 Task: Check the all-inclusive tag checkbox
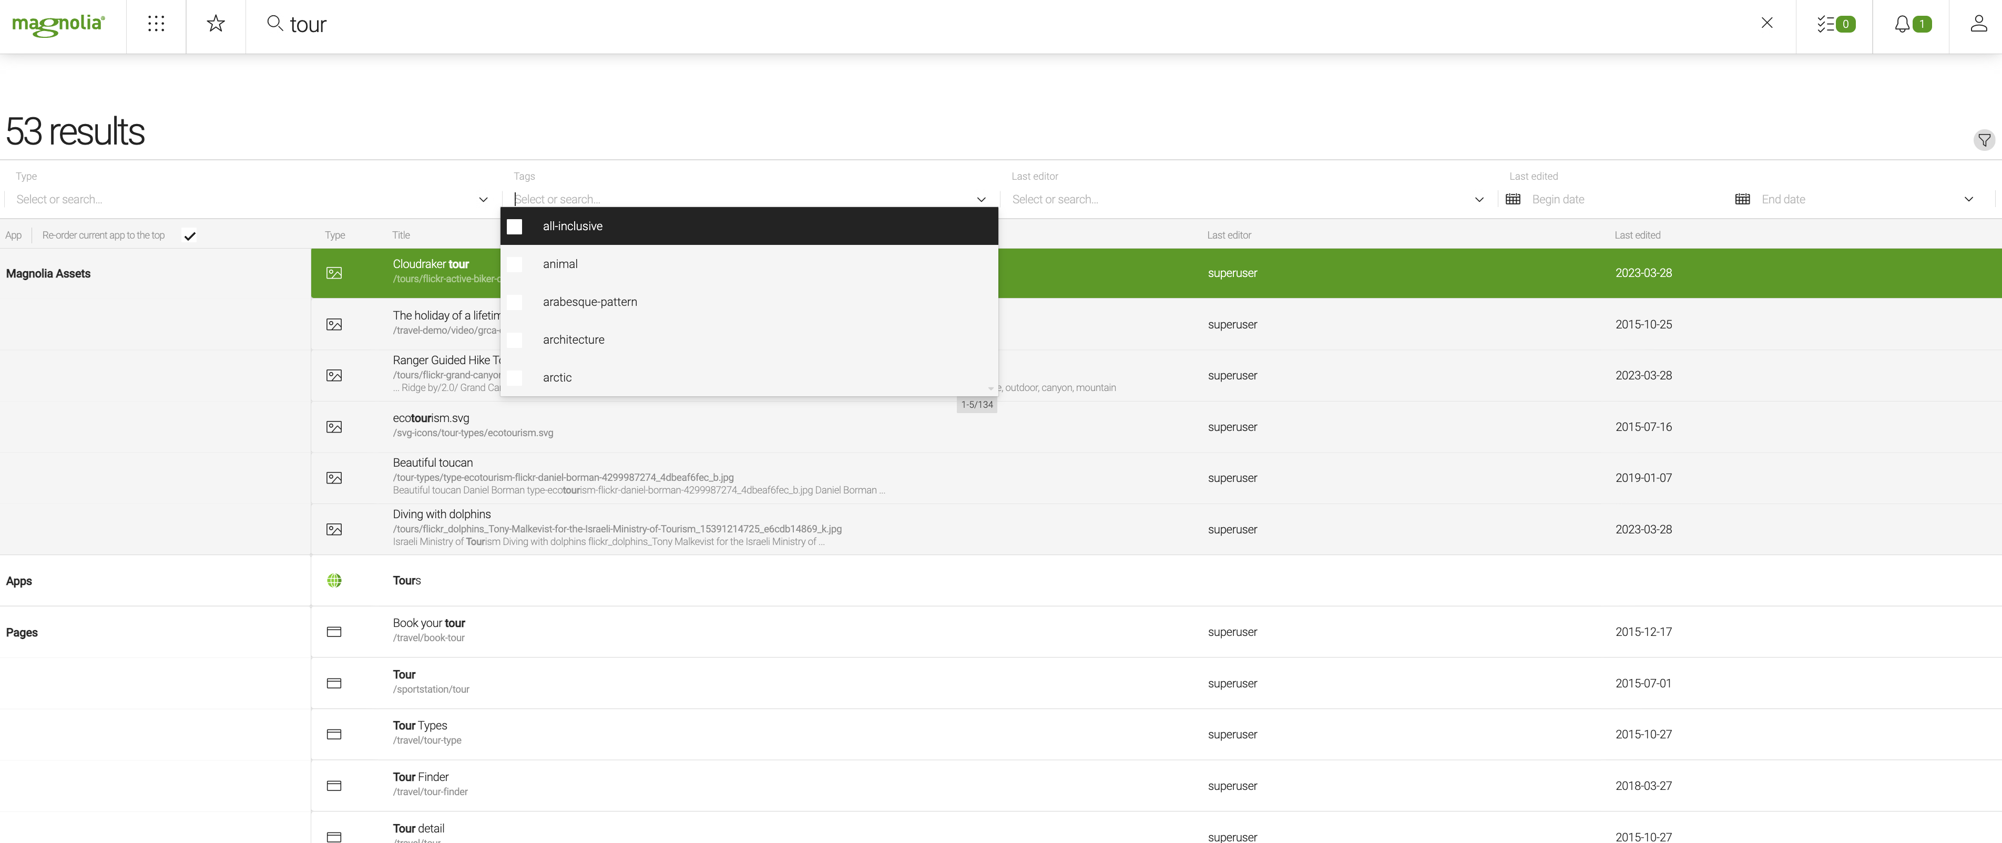click(x=515, y=226)
